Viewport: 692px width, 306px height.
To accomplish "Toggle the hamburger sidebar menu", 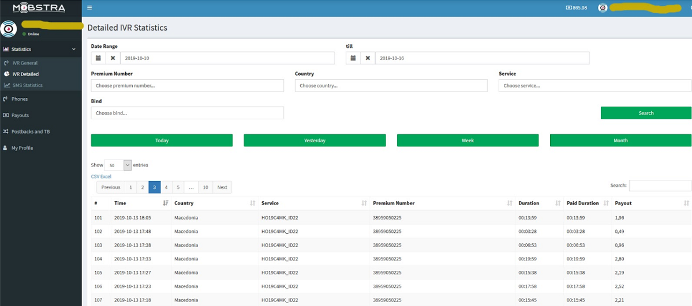I will coord(89,7).
